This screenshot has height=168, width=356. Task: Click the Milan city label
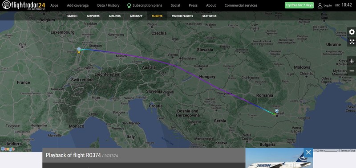(x=96, y=98)
